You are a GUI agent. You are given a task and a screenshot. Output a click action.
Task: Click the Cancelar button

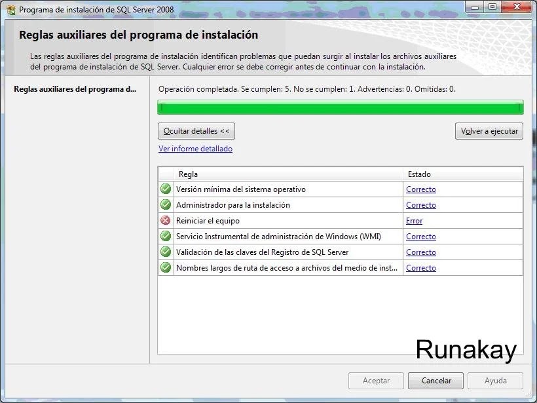435,381
